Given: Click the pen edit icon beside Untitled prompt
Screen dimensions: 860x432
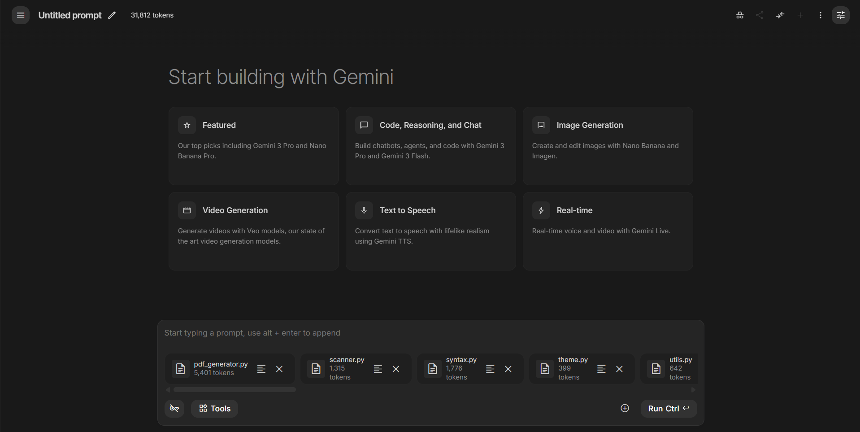Looking at the screenshot, I should [x=112, y=15].
